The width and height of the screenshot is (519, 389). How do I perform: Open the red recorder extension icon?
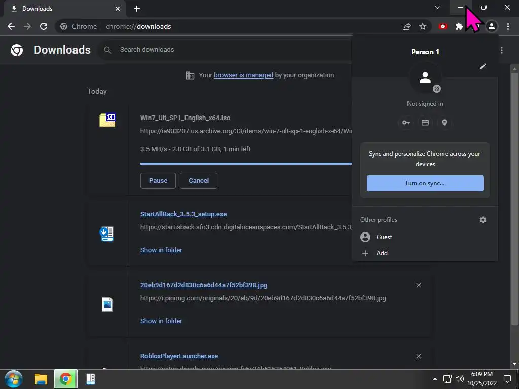click(x=443, y=26)
